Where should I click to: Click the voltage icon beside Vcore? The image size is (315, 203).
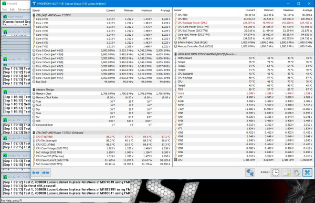(x=175, y=94)
